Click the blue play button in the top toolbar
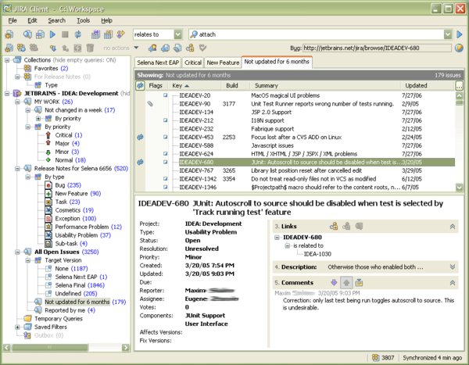This screenshot has width=469, height=365. pyautogui.click(x=52, y=34)
